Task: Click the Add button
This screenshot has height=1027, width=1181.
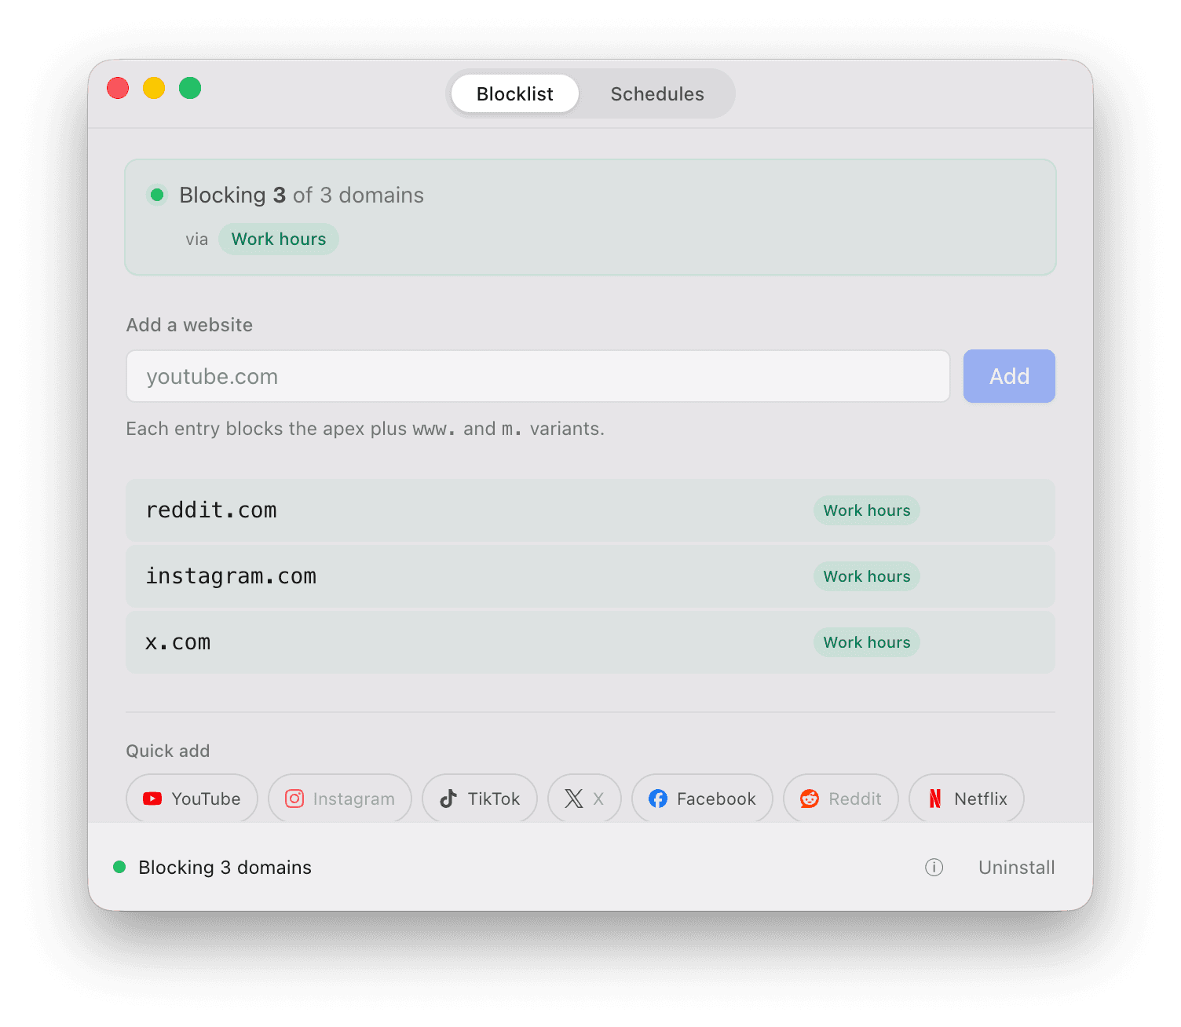Action: point(1009,376)
